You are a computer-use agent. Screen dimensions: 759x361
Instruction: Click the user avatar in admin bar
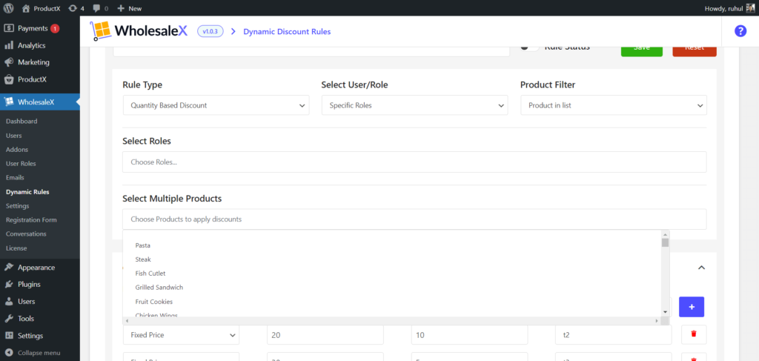coord(749,8)
